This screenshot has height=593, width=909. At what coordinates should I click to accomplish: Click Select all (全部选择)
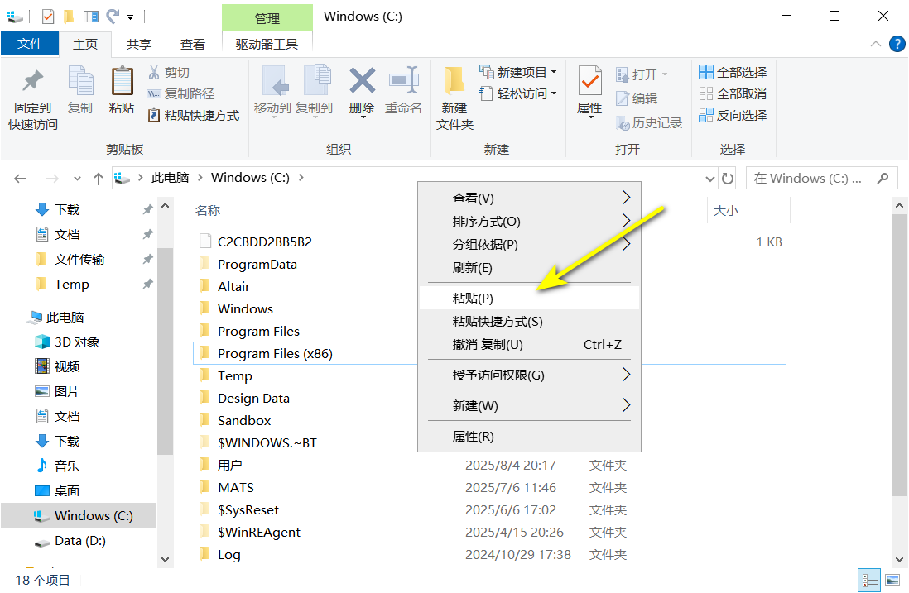(733, 73)
